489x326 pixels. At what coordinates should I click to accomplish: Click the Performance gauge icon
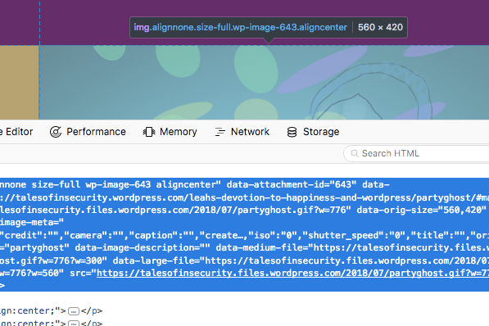coord(56,132)
